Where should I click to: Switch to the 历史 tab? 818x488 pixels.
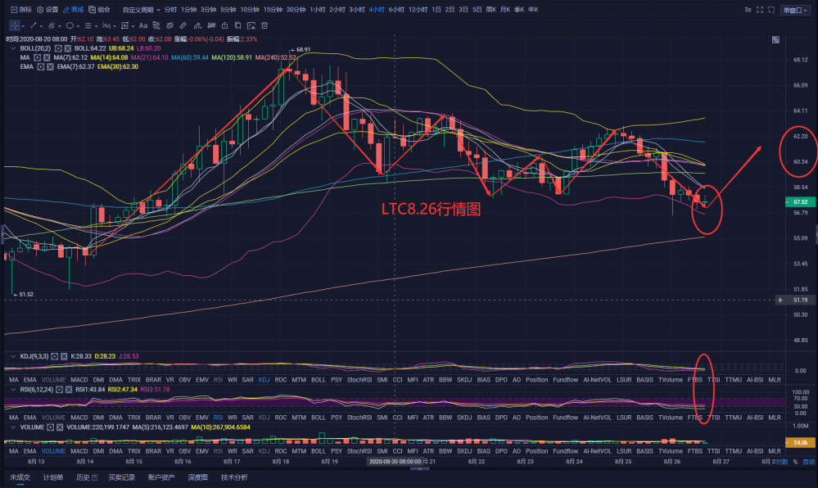87,477
